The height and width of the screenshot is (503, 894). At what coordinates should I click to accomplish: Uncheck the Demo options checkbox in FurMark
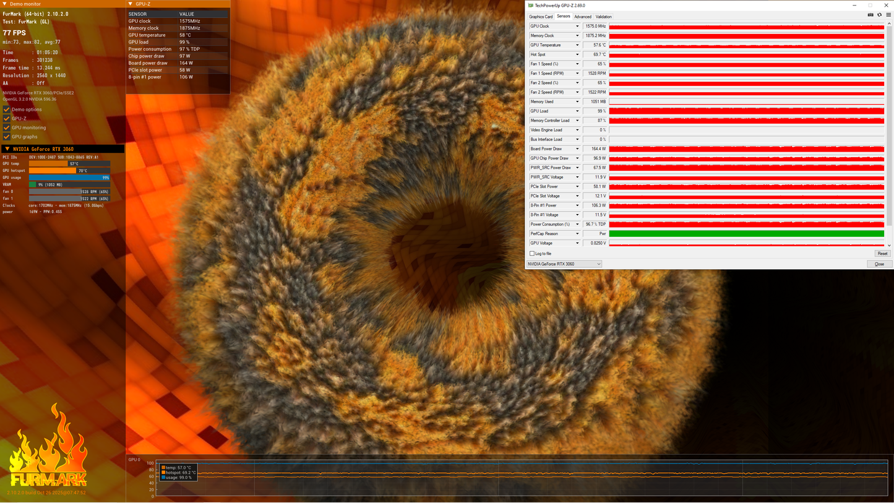(7, 110)
